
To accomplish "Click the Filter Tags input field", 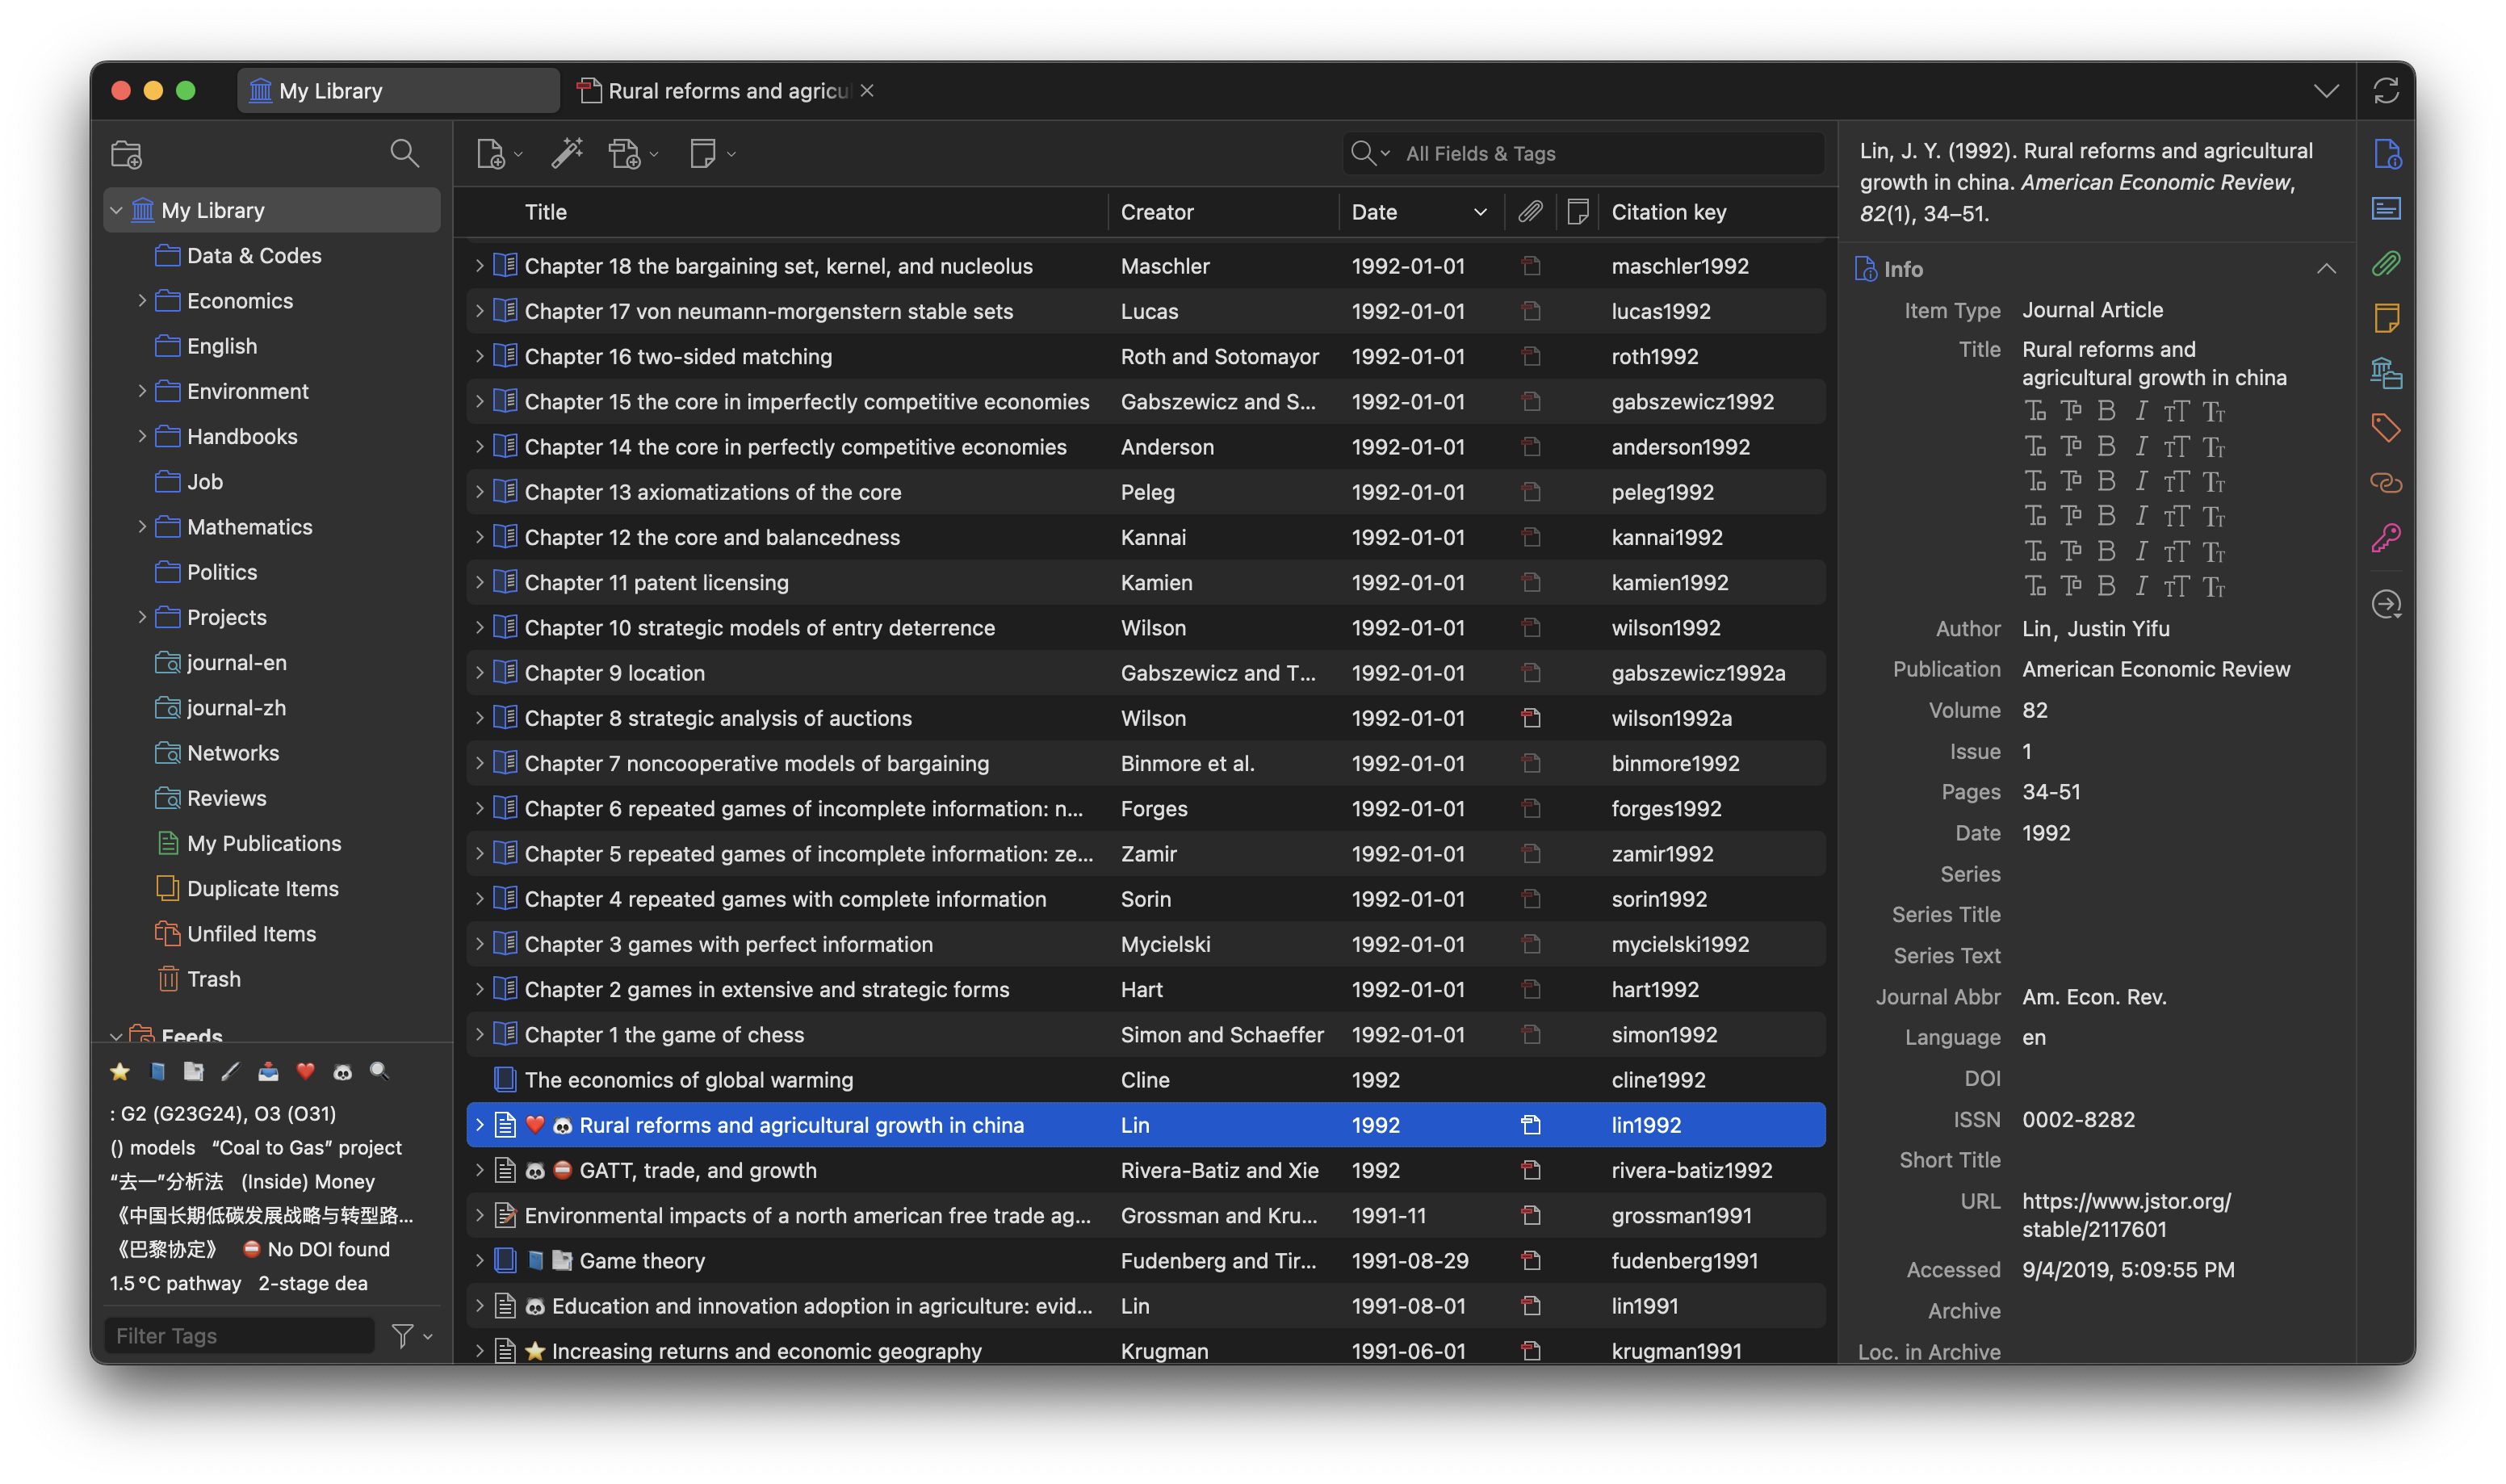I will (240, 1335).
